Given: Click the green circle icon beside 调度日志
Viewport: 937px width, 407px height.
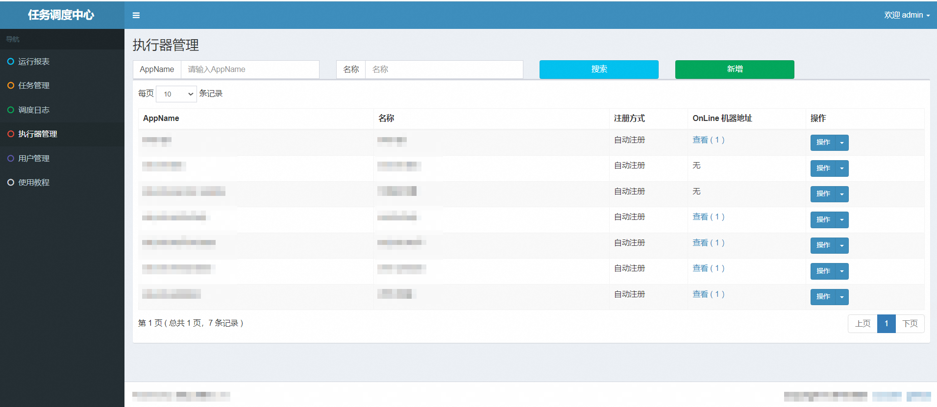Looking at the screenshot, I should point(10,110).
